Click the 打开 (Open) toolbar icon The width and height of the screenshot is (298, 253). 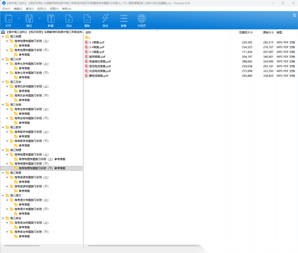tap(9, 19)
